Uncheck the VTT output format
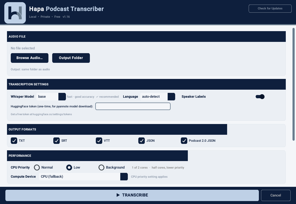 click(99, 141)
